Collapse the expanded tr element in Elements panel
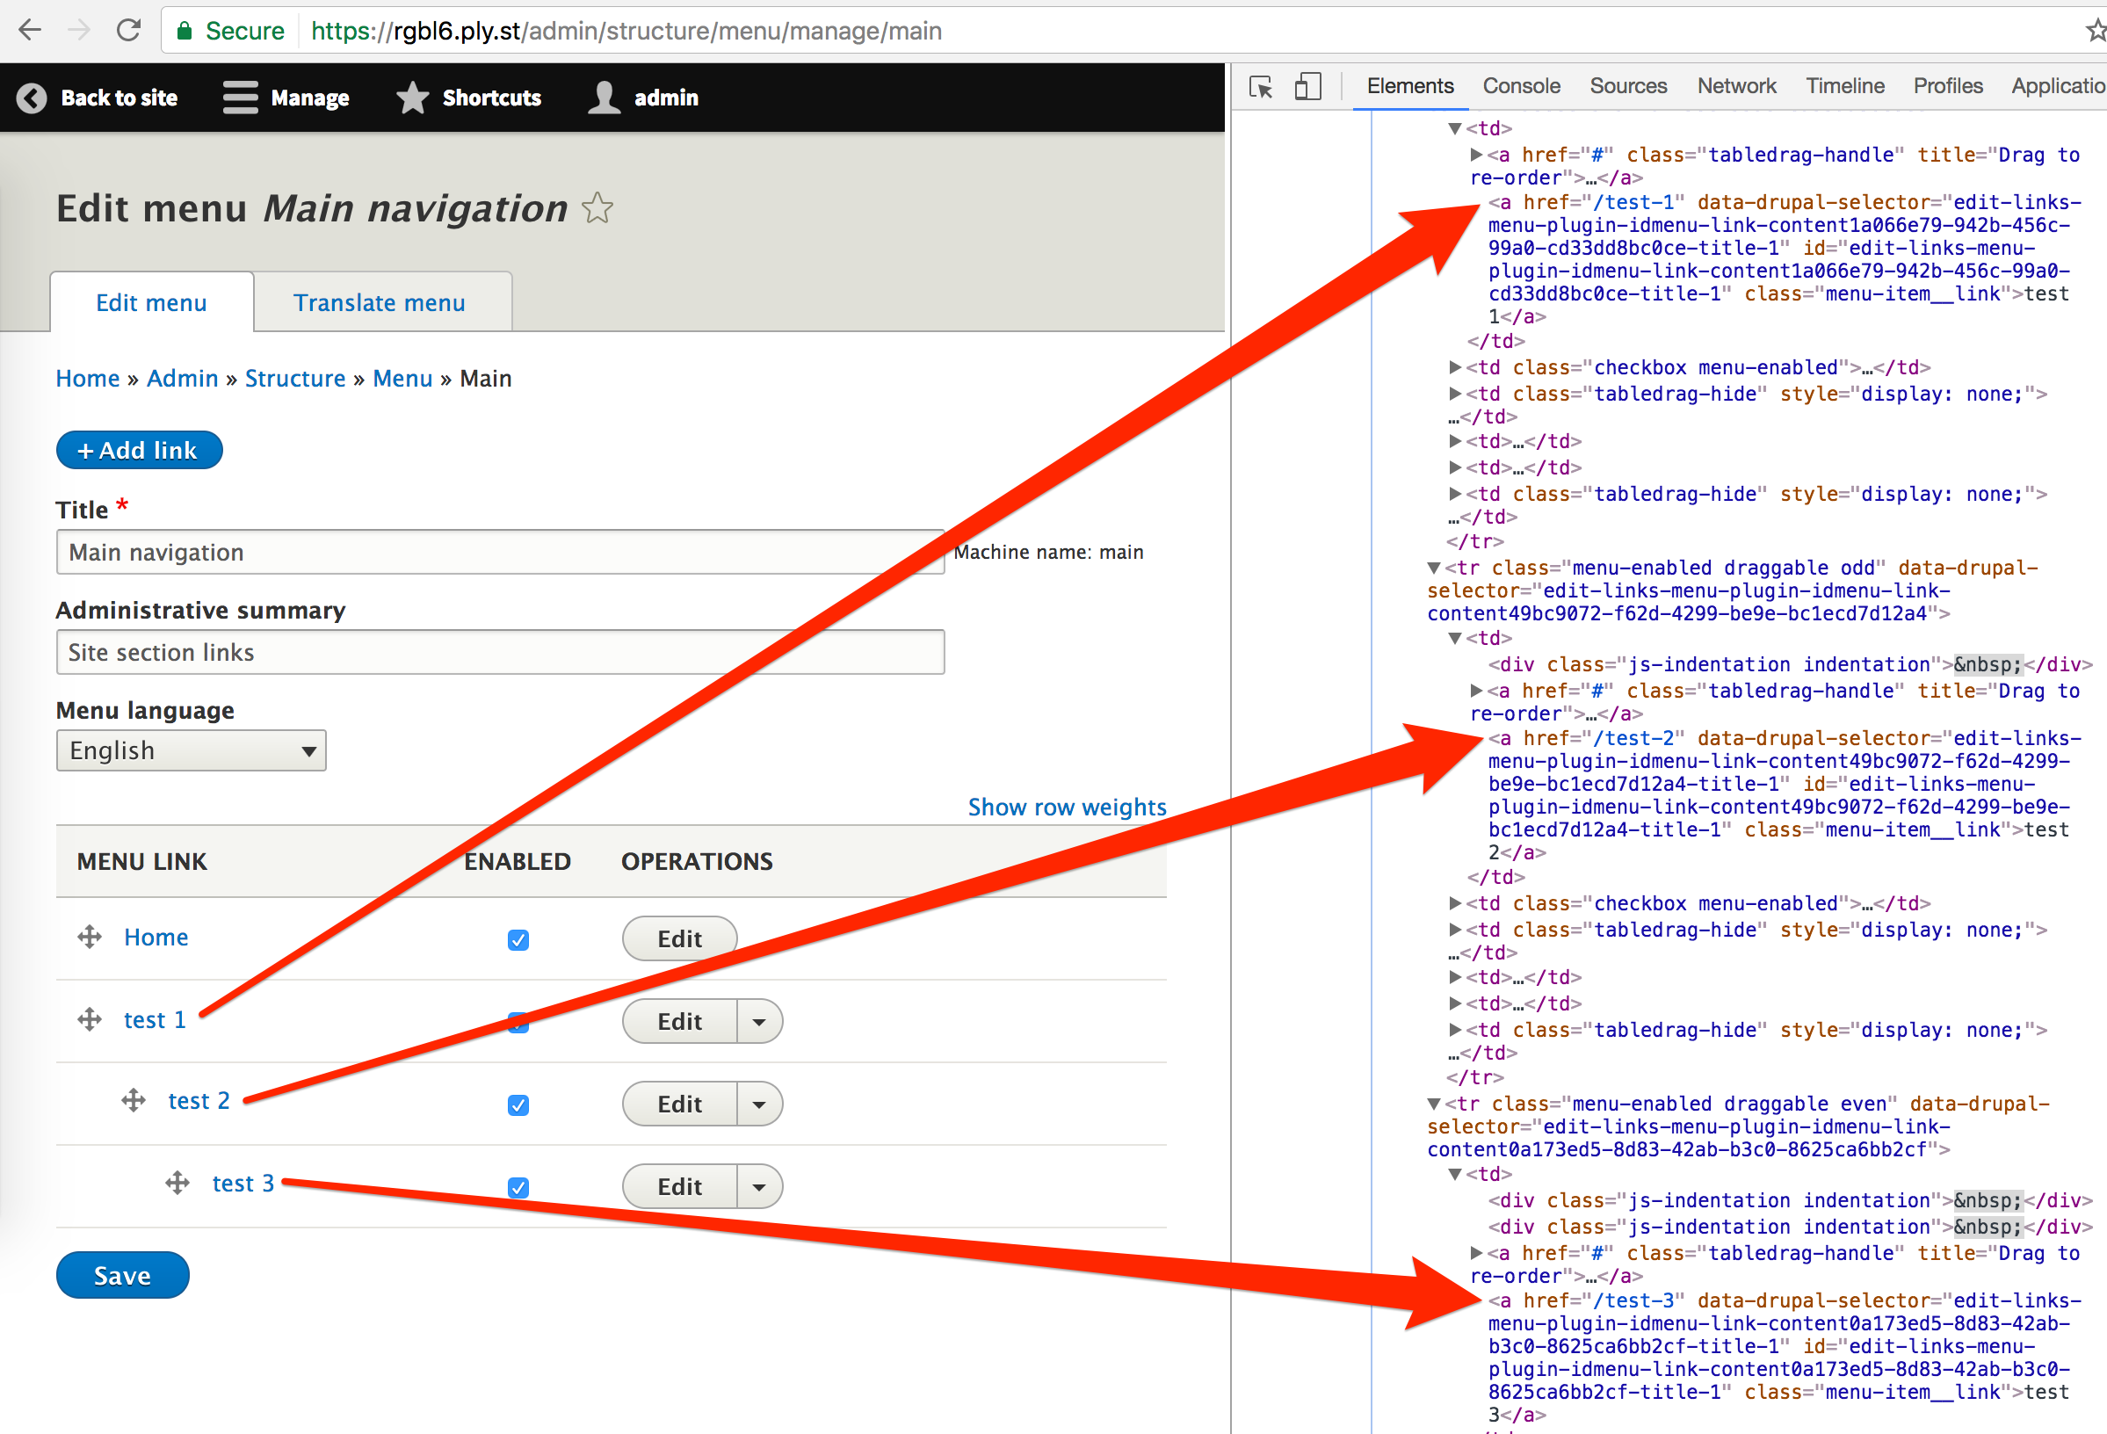The height and width of the screenshot is (1434, 2107). 1435,568
